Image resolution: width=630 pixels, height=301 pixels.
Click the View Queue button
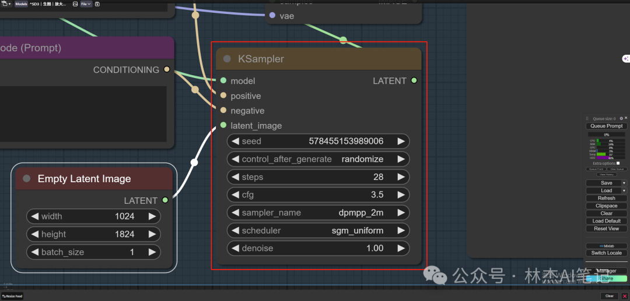(x=617, y=169)
